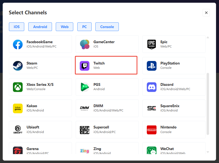Close the Select Channels dialog
Viewport: 219px width, 163px height.
(206, 13)
